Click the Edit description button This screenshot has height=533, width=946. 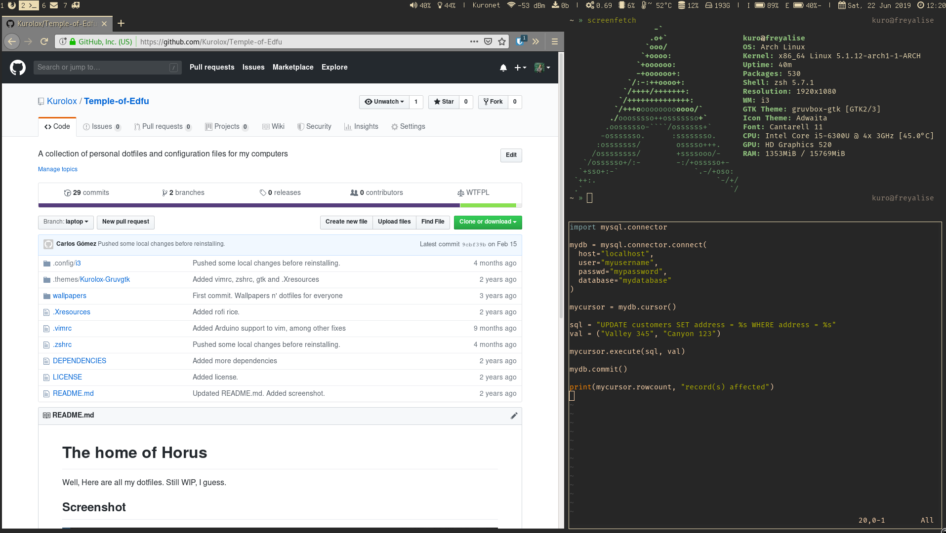pyautogui.click(x=511, y=155)
